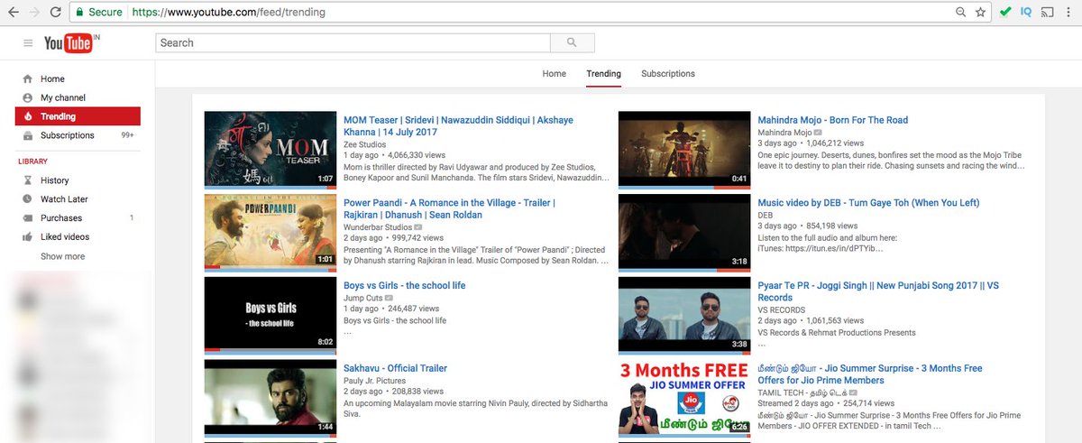Open the IQ browser extension
This screenshot has height=443, width=1082.
(1026, 13)
